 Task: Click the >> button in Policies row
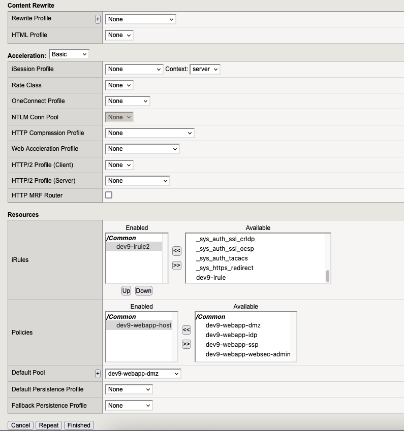click(186, 344)
